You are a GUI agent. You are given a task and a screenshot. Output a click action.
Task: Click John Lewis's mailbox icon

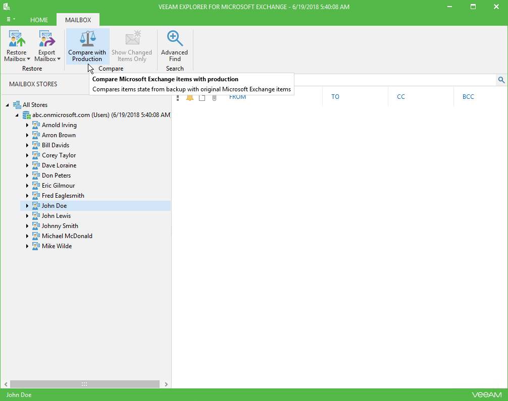[36, 216]
